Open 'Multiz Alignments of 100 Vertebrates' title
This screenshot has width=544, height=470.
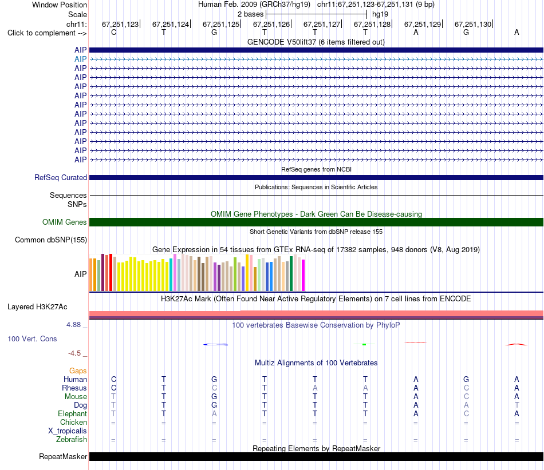(x=316, y=363)
